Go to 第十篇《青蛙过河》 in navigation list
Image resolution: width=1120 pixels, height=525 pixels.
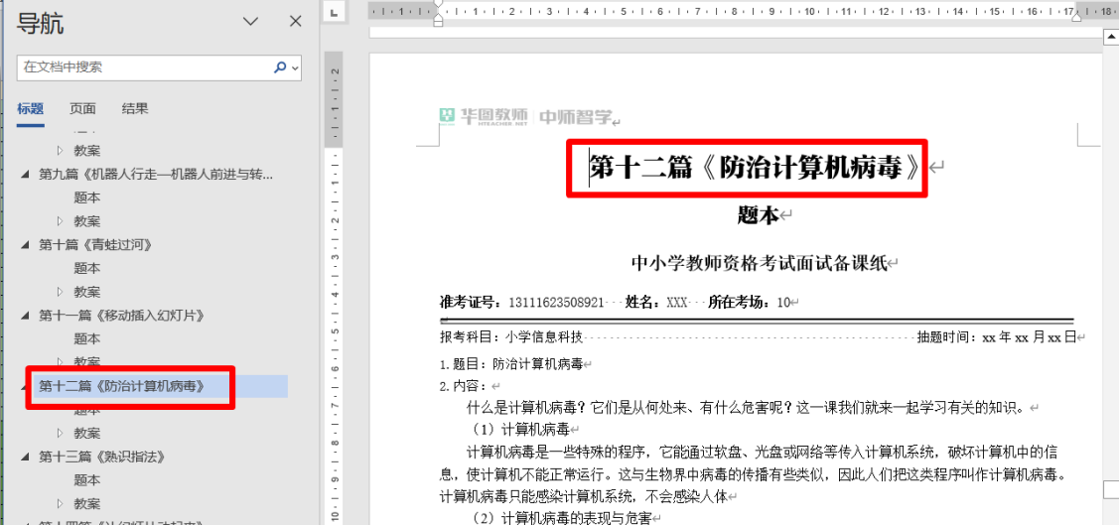95,244
